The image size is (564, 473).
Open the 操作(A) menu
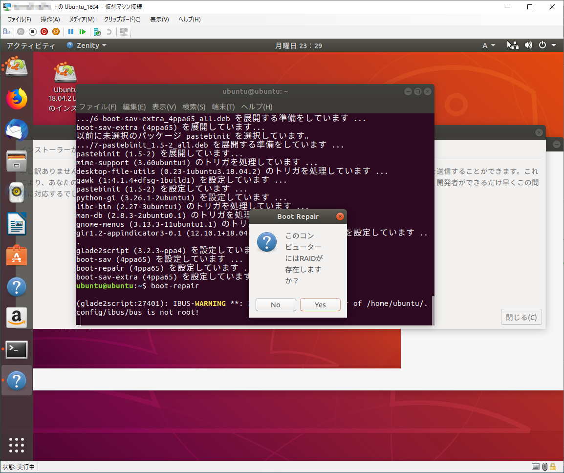(50, 20)
